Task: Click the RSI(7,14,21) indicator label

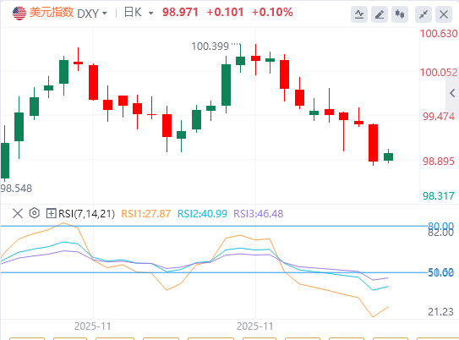Action: [x=87, y=214]
